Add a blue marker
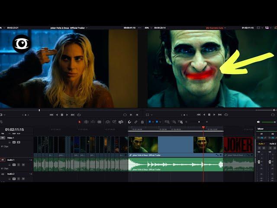The height and width of the screenshot is (208, 277). (x=157, y=122)
